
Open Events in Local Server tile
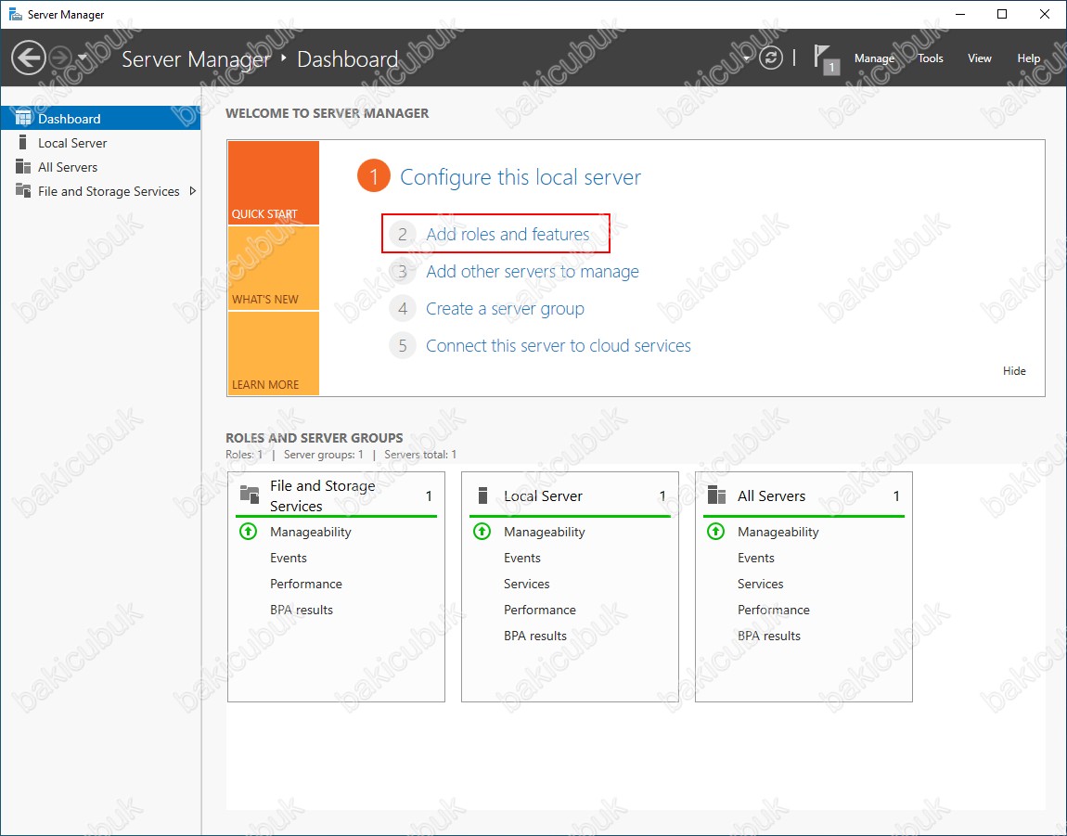click(x=522, y=558)
